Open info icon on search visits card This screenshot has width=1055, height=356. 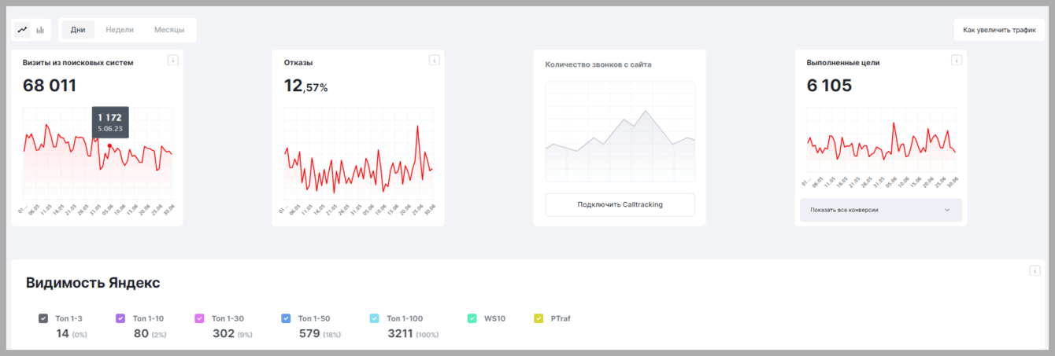(173, 61)
